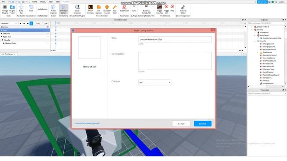This screenshot has width=287, height=161.
Task: Click Toggle Handles in Model Resize
Action: pyautogui.click(x=160, y=9)
